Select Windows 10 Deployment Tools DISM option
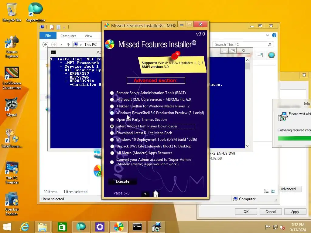 [112, 140]
